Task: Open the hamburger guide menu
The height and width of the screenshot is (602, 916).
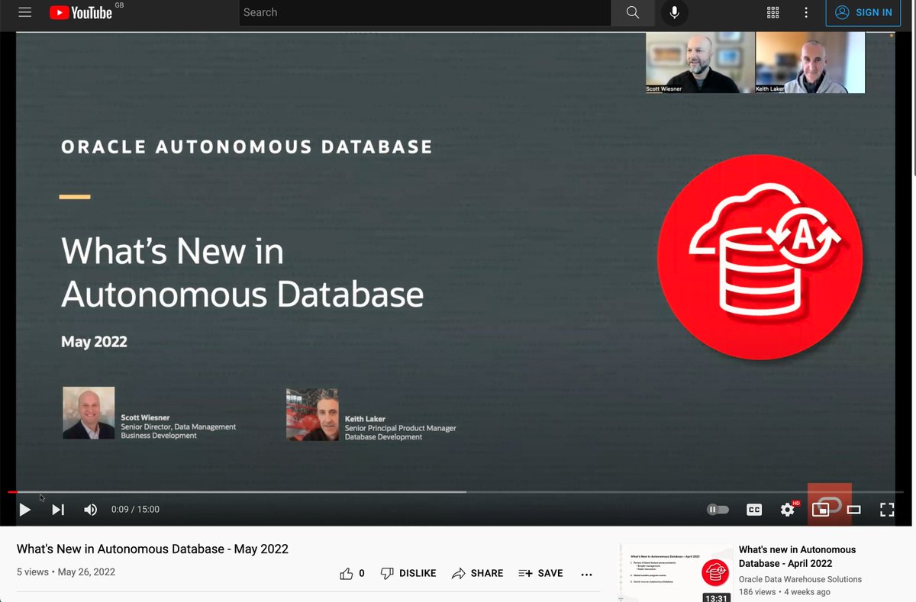Action: pos(24,12)
